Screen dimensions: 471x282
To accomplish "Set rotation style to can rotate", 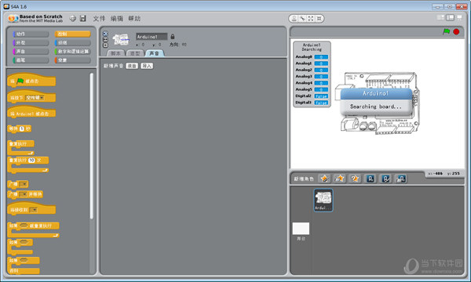I will pyautogui.click(x=105, y=34).
